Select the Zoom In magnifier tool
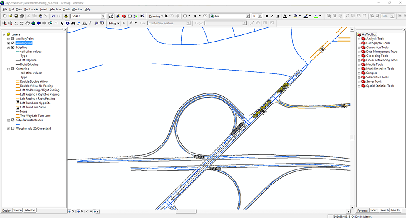The image size is (406, 218). [x=4, y=23]
